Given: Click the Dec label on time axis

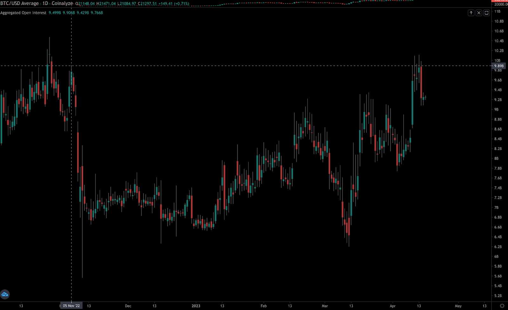Looking at the screenshot, I should click(128, 306).
